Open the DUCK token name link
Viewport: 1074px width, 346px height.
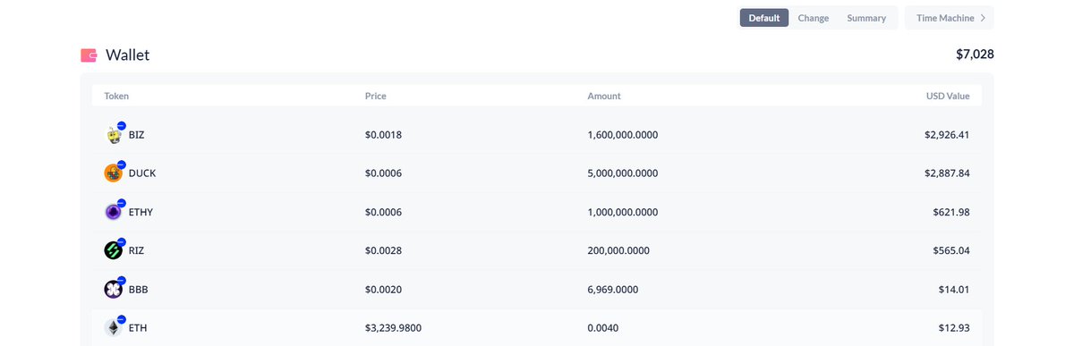pyautogui.click(x=142, y=173)
